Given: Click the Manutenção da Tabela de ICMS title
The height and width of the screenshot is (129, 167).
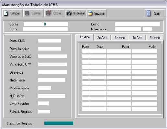Looking at the screenshot, I should click(x=30, y=5).
